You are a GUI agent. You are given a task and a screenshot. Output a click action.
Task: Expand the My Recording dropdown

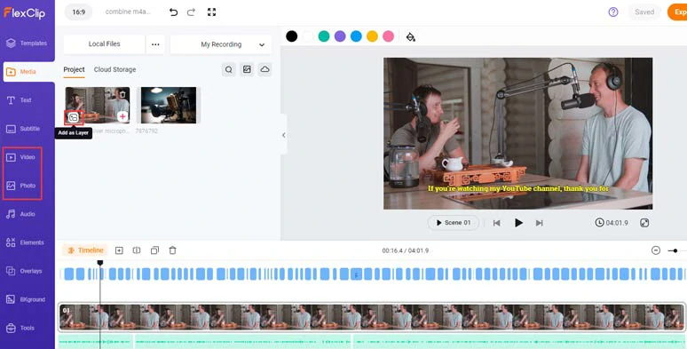click(x=221, y=44)
